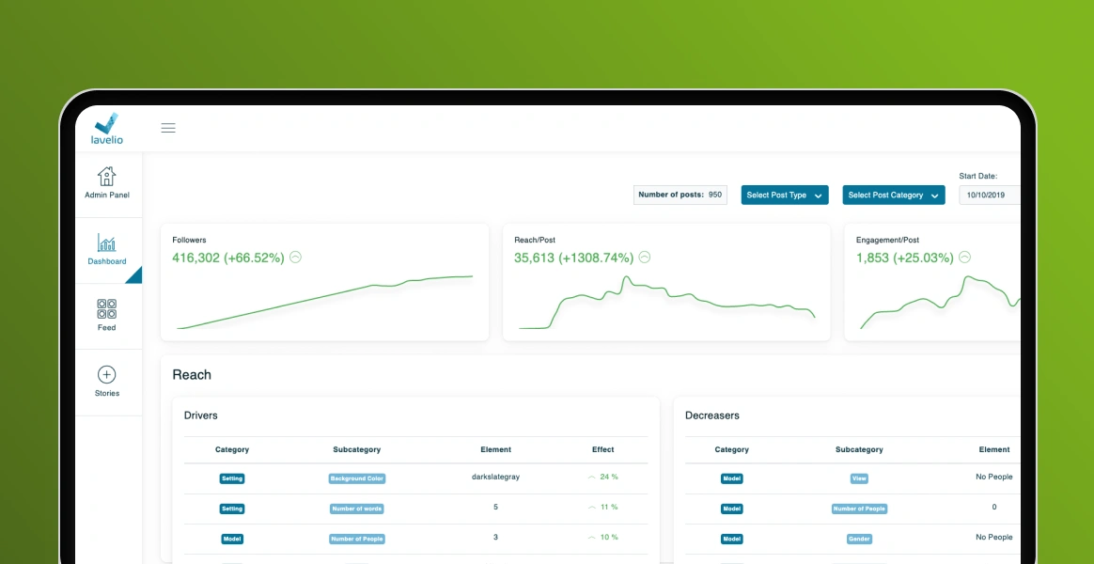
Task: Click Followers line chart
Action: tap(325, 302)
